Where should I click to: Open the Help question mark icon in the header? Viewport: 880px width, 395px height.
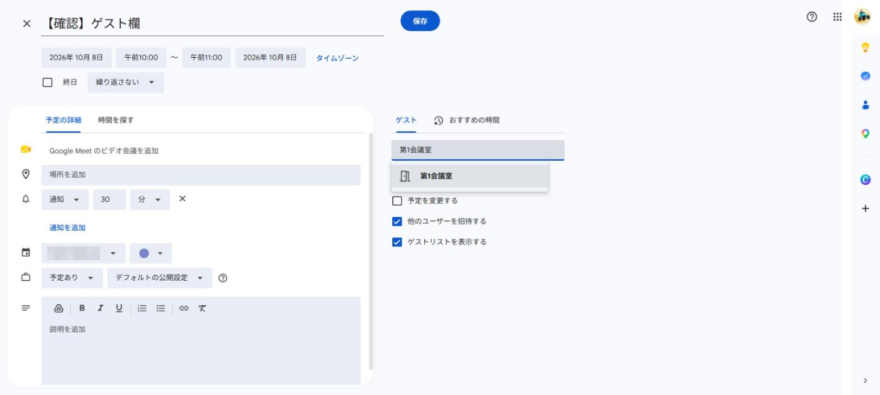tap(812, 17)
